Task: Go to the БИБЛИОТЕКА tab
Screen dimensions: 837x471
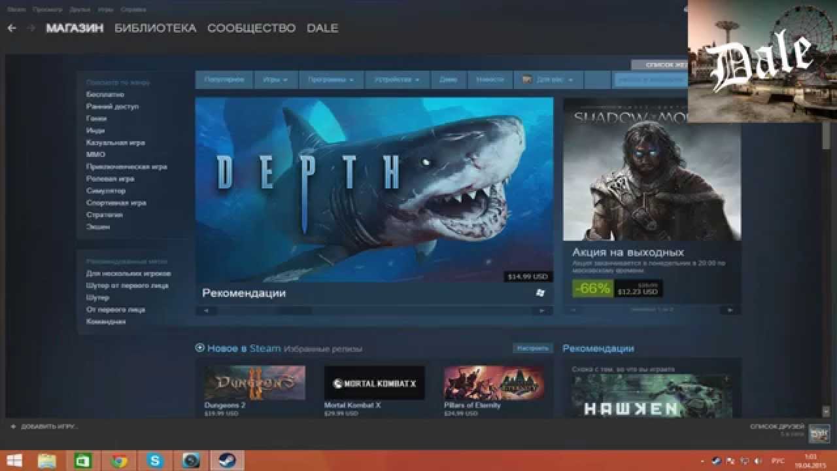Action: (155, 28)
